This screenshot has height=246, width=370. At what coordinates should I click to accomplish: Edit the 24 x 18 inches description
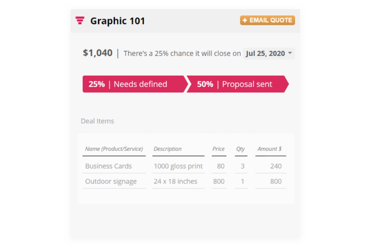coord(178,181)
